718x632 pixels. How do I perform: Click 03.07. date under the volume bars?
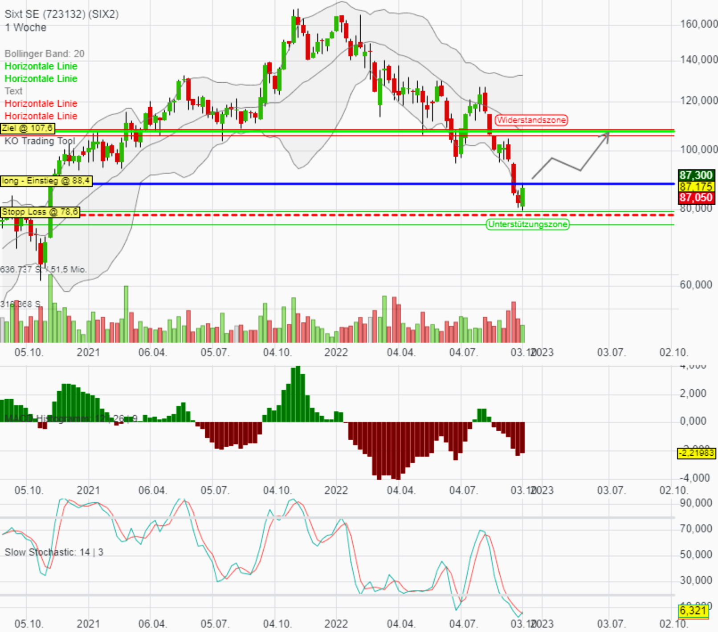(612, 353)
